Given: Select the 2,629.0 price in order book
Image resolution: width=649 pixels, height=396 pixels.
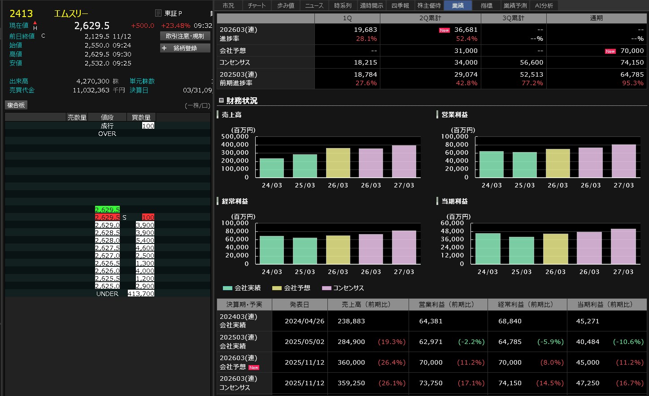Looking at the screenshot, I should (x=107, y=225).
